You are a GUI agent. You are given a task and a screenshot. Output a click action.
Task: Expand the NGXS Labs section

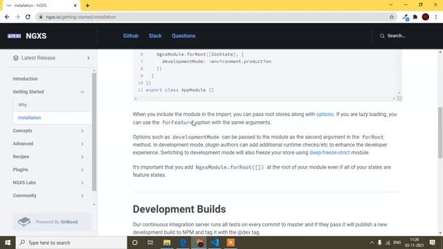pos(82,183)
